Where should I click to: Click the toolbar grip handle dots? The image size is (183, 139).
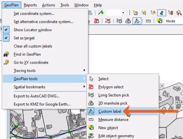130,13
